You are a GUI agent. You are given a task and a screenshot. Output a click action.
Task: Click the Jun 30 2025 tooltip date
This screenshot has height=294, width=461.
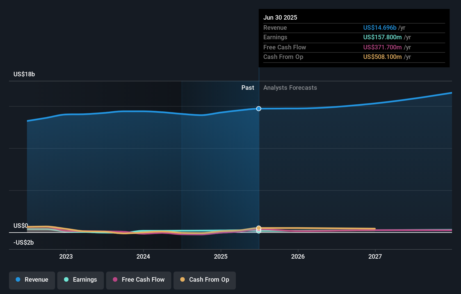pyautogui.click(x=280, y=17)
